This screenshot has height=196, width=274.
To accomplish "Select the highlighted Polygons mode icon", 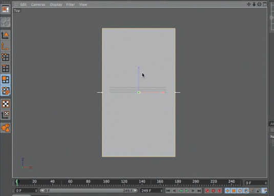I will [x=6, y=80].
